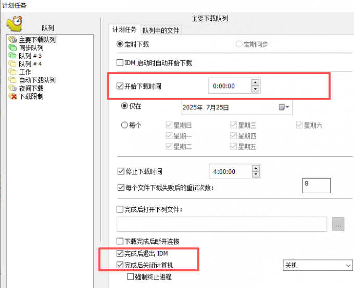The image size is (354, 288).
Task: Toggle 每个文件下载失败后的重试次数 checkbox
Action: coord(121,187)
